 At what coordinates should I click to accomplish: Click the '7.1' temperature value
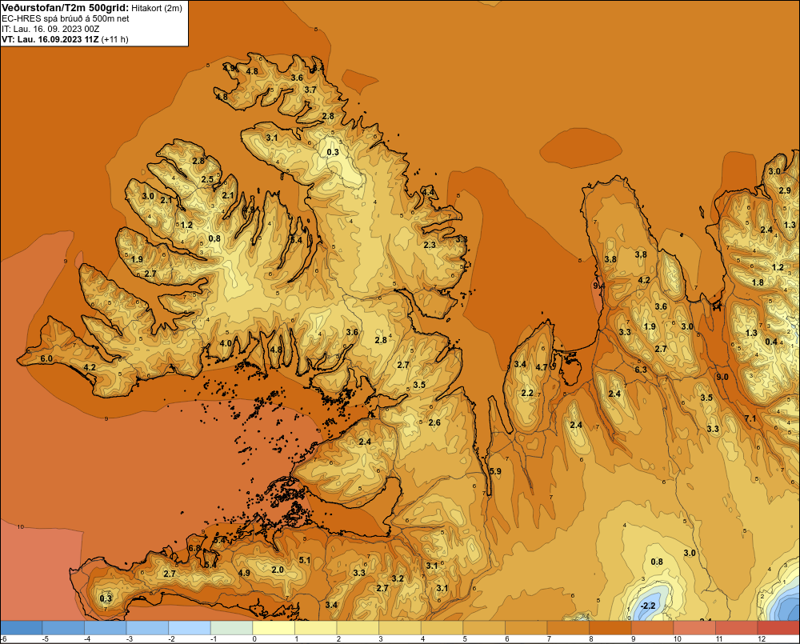pyautogui.click(x=750, y=418)
